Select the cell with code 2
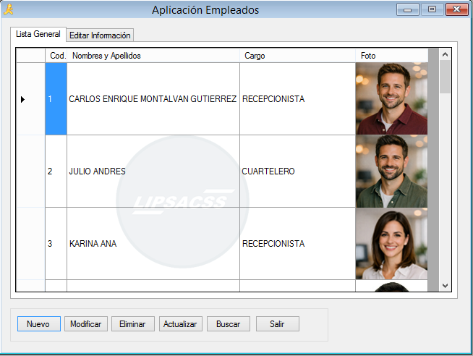 56,171
